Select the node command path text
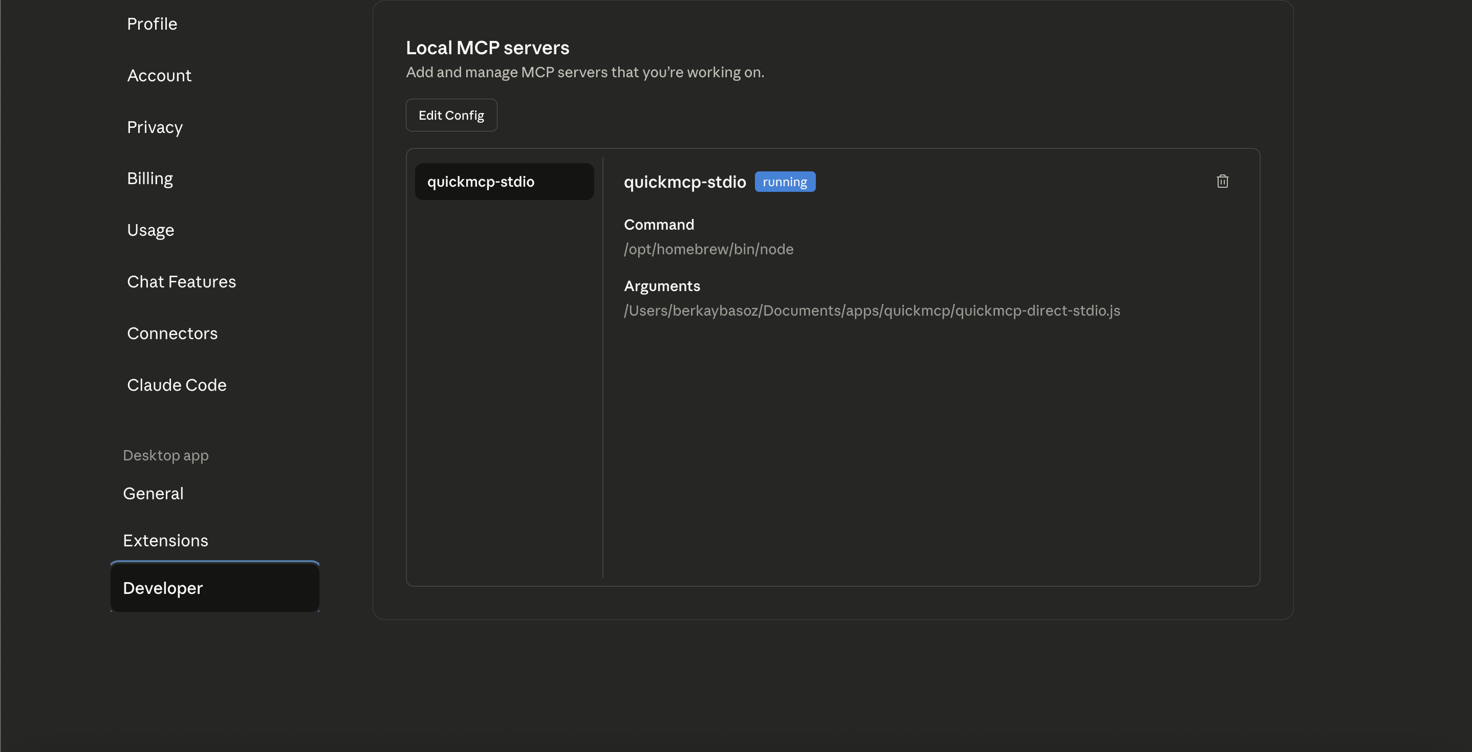 708,249
